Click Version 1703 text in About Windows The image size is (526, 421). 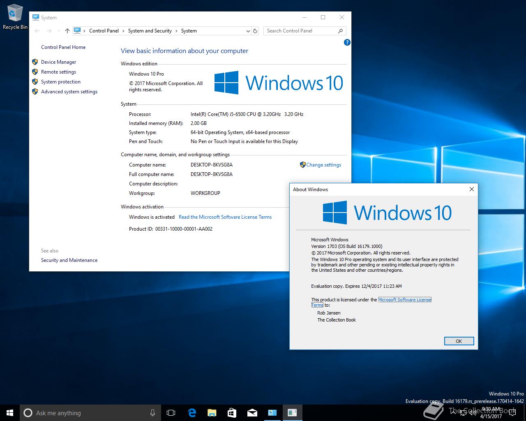point(346,246)
